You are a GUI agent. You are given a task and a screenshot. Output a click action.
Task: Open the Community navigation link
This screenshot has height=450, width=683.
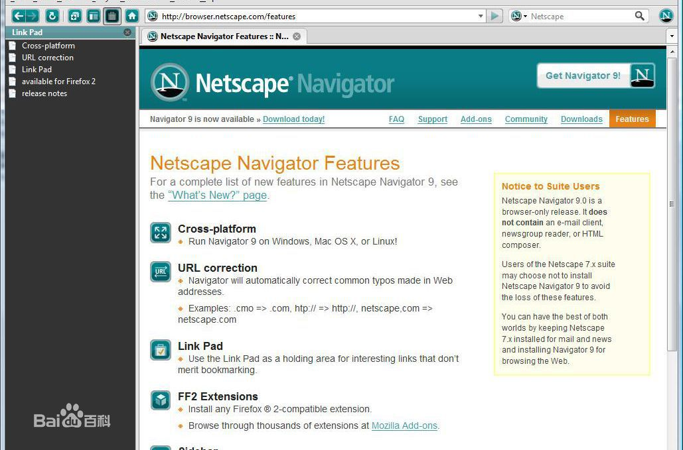coord(526,119)
